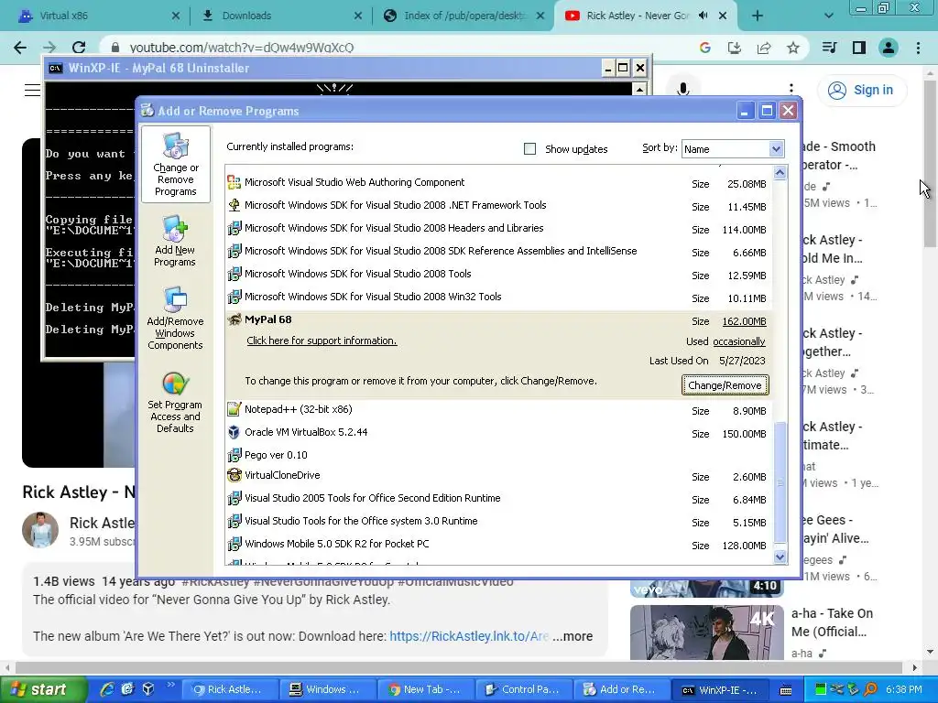
Task: Toggle the Show updates checkbox
Action: (x=529, y=149)
